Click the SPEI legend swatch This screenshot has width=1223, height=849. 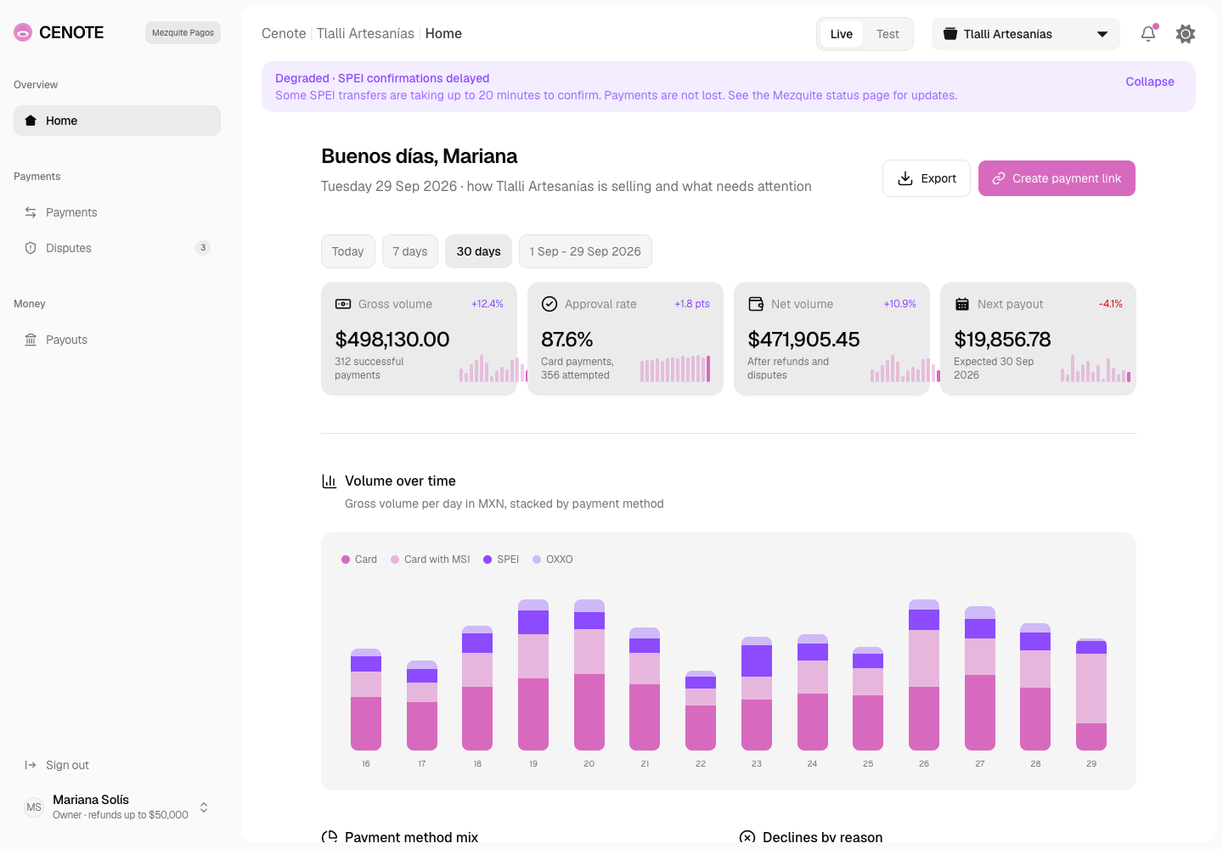(x=488, y=559)
